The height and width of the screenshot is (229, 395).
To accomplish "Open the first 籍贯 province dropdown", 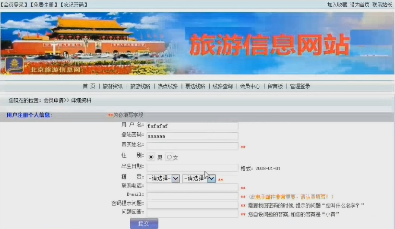I will tap(164, 178).
